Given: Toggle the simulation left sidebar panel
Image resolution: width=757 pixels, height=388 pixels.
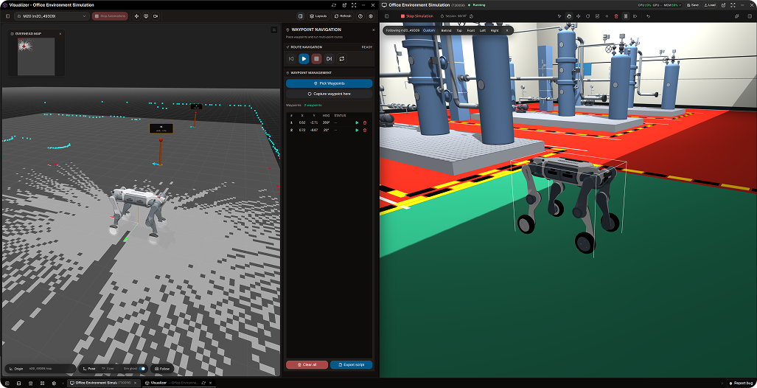Looking at the screenshot, I should [x=386, y=16].
